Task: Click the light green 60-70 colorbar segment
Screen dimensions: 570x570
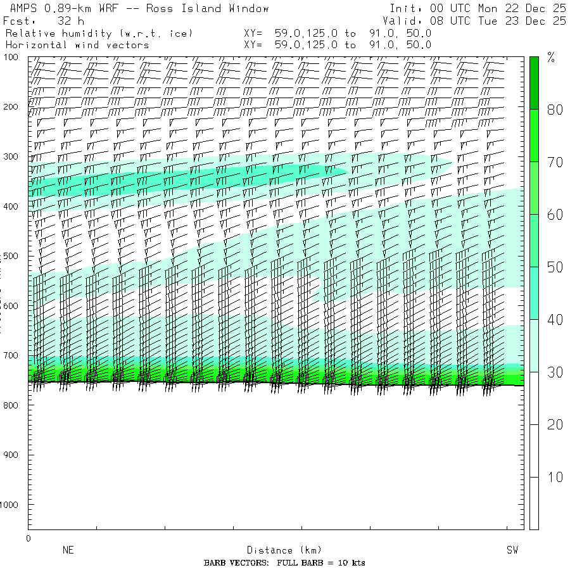Action: point(534,188)
